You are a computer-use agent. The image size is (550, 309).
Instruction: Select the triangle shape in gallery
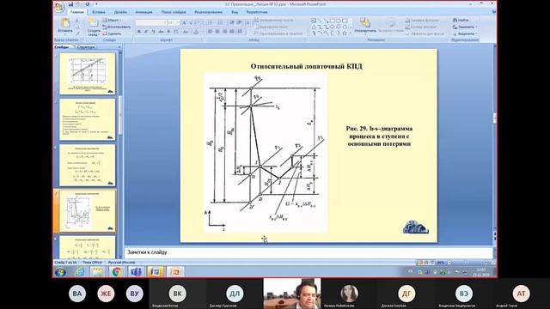pos(314,27)
